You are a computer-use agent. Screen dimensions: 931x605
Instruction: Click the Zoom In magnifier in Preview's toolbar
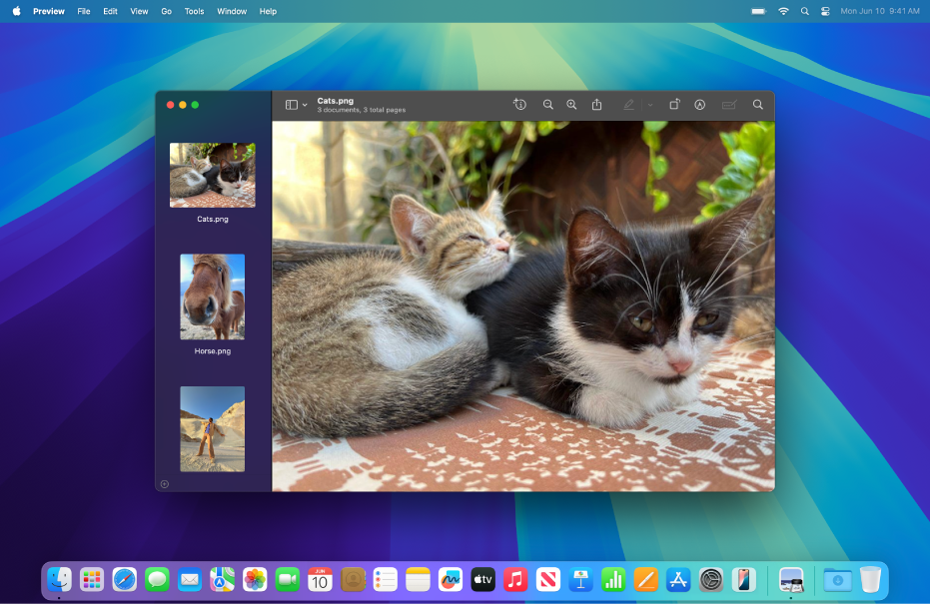point(571,104)
